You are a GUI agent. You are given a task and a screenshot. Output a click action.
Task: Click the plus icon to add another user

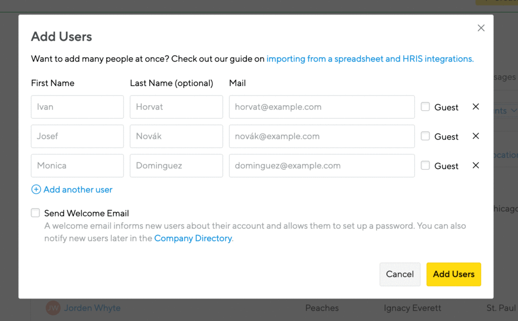(36, 189)
